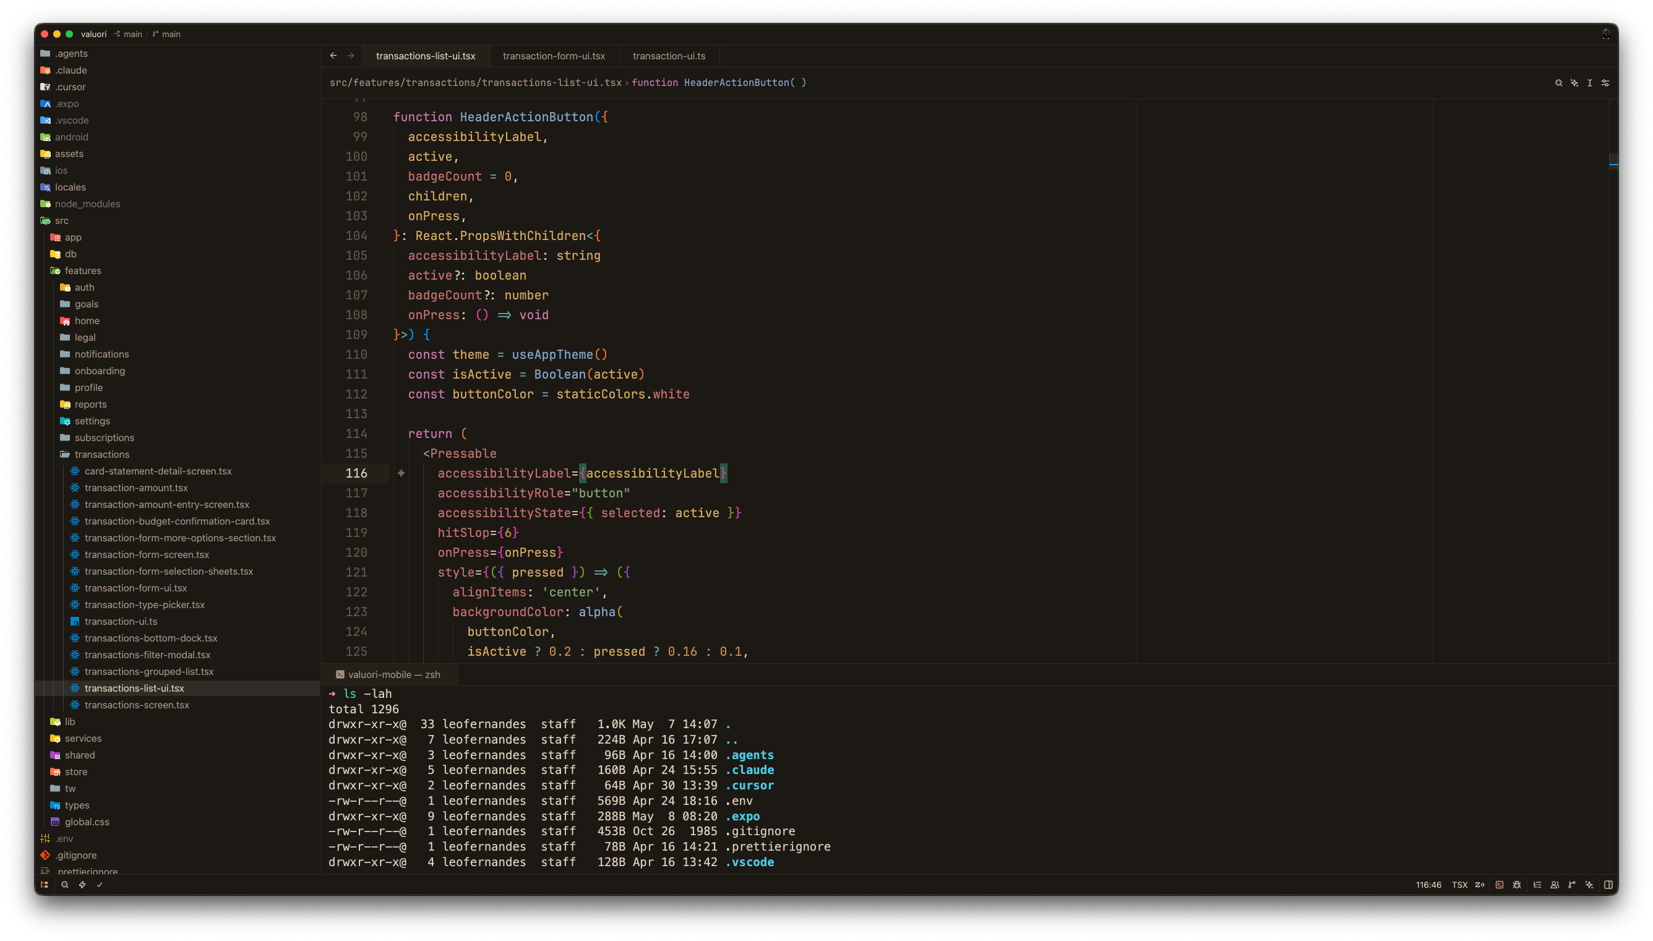
Task: Toggle selections cursor icon in editor toolbar
Action: 1590,83
